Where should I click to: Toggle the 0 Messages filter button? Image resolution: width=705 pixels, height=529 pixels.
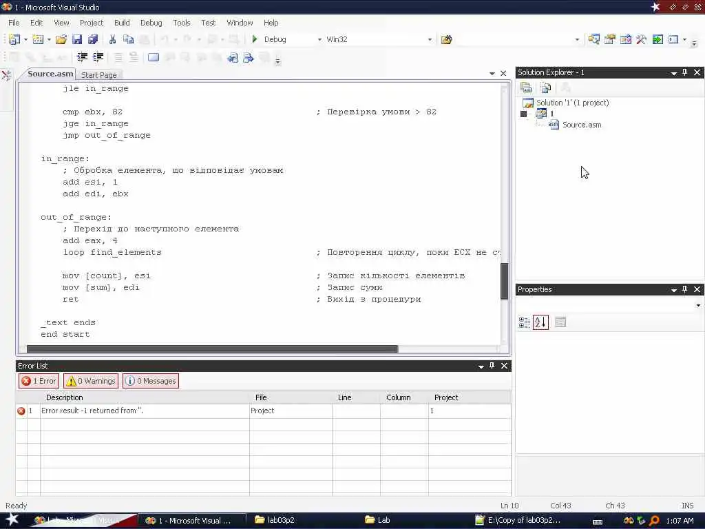coord(151,381)
